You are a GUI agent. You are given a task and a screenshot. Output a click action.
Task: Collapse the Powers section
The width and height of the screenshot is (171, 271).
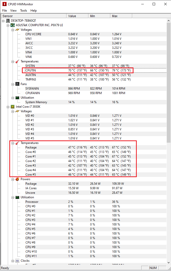click(x=13, y=179)
